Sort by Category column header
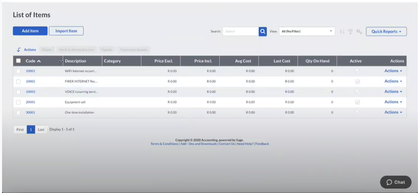 pyautogui.click(x=112, y=61)
